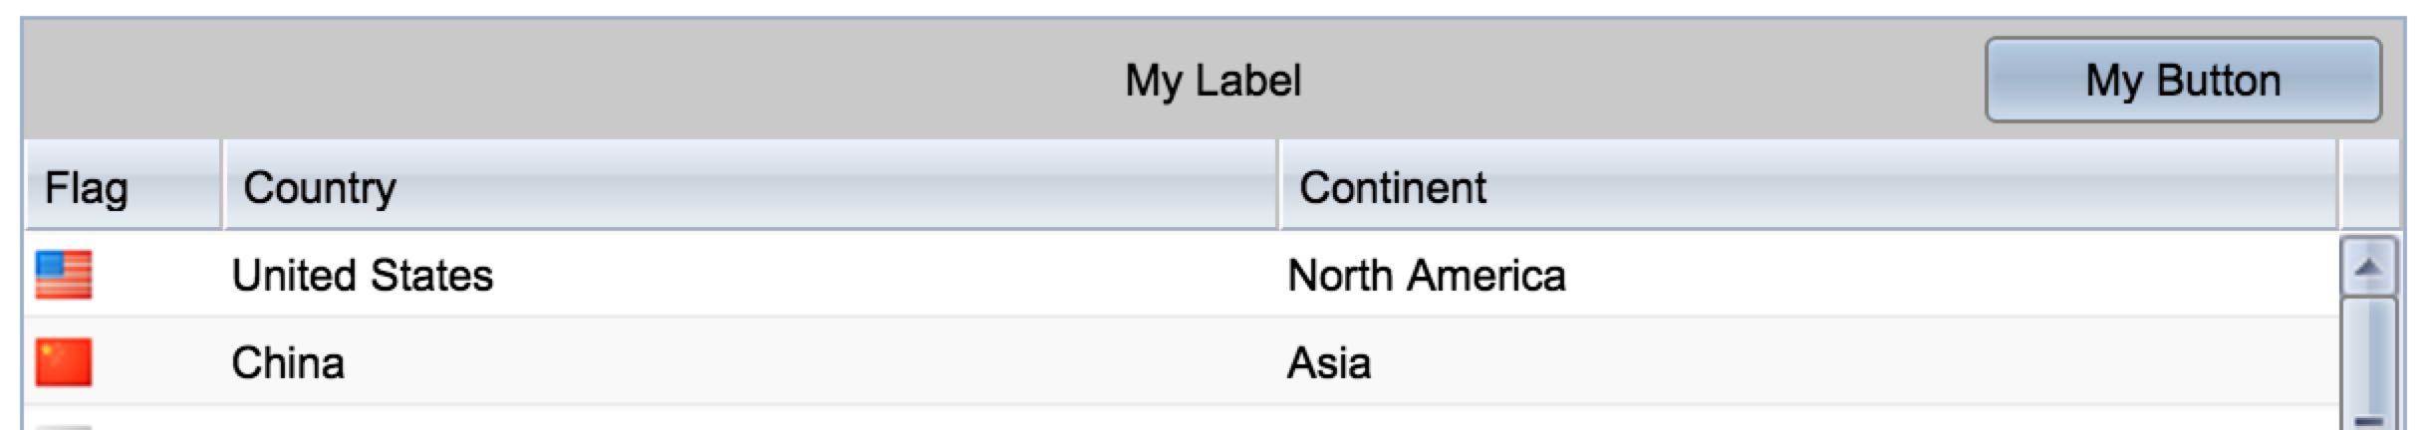
Task: Click gray panel between My Label and My Button
Action: coord(1644,80)
